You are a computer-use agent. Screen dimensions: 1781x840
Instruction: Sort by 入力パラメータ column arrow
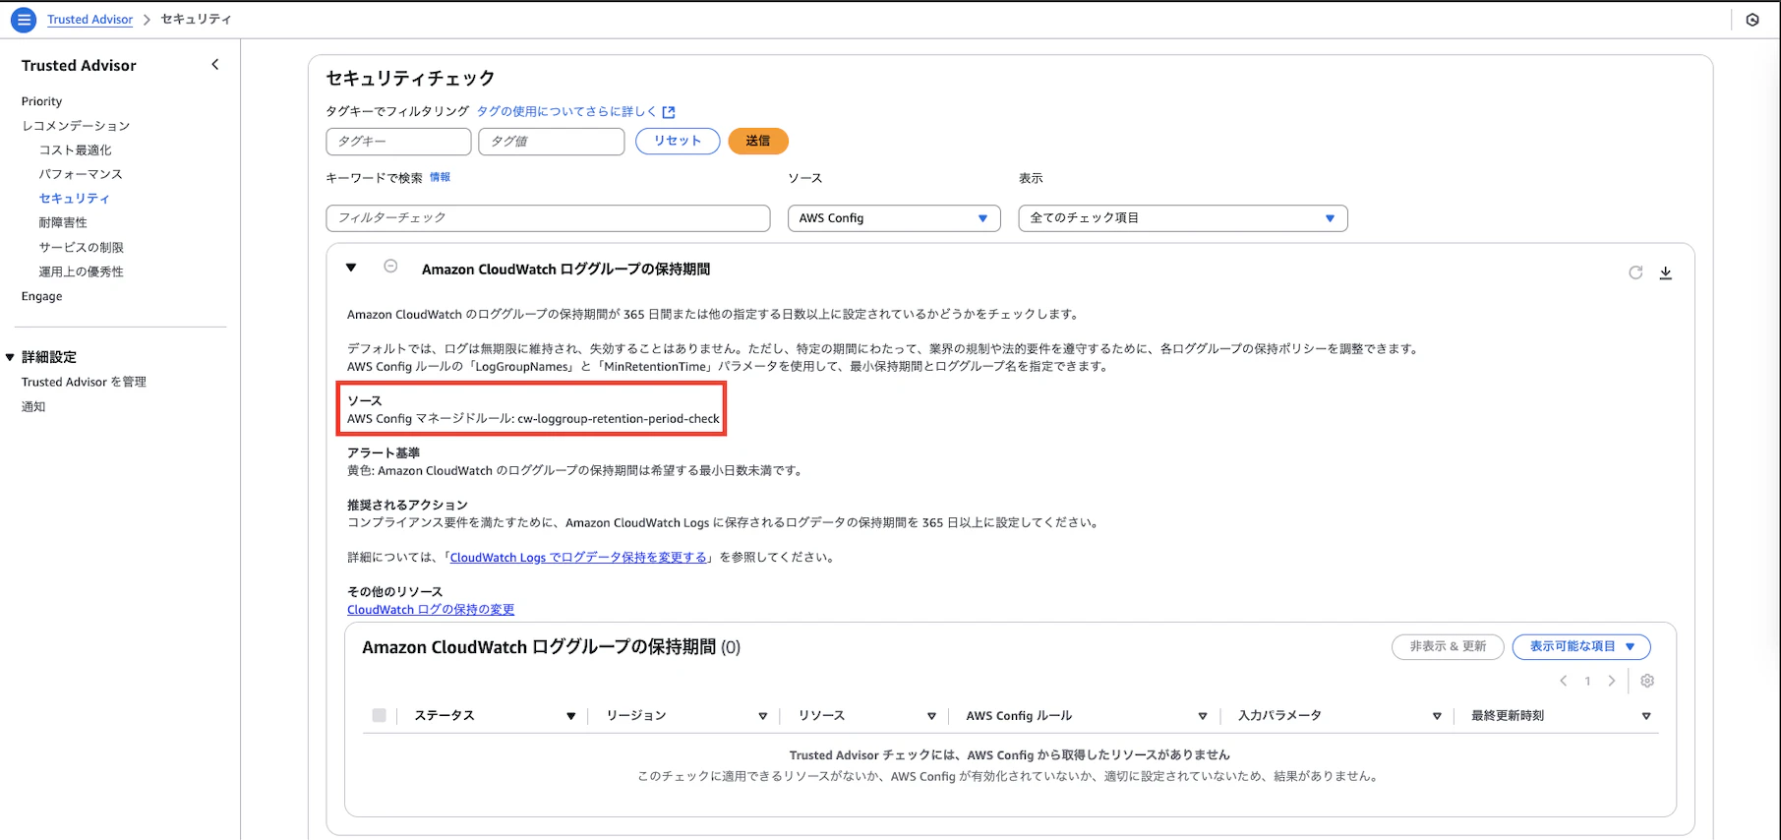point(1437,716)
